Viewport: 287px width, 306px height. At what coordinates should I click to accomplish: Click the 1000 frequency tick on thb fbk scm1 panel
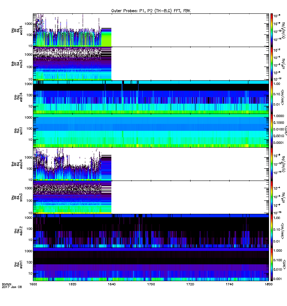click(28, 117)
